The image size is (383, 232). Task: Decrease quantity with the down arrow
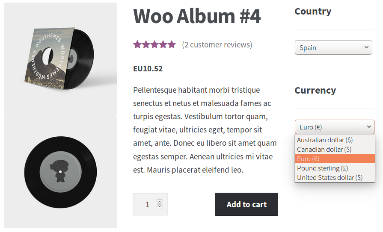click(160, 207)
